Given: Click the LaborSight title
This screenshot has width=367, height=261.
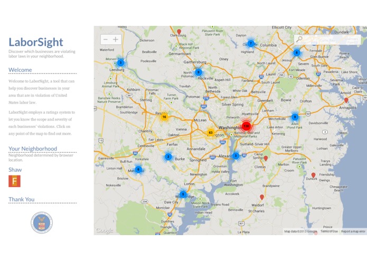Looking at the screenshot, I should pos(36,42).
